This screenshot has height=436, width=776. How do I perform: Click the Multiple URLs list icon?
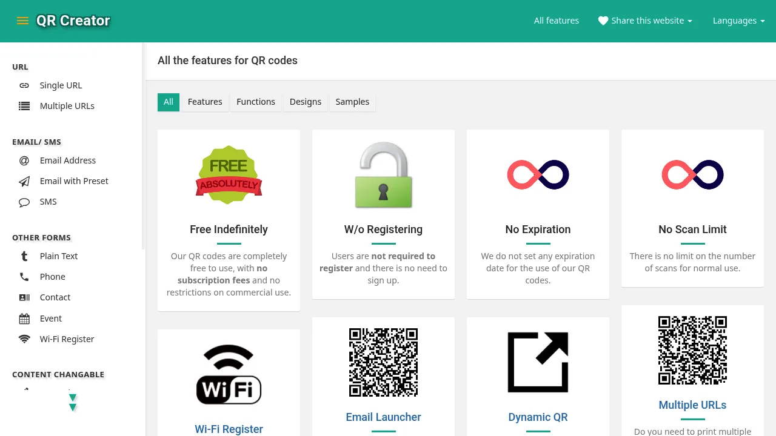pos(24,106)
